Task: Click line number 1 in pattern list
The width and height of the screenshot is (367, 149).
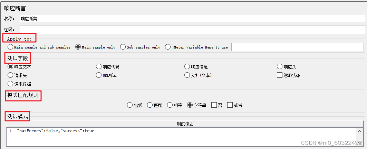Action: 10,131
